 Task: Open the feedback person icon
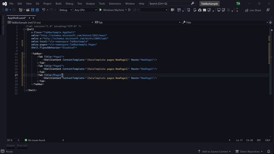[268, 10]
